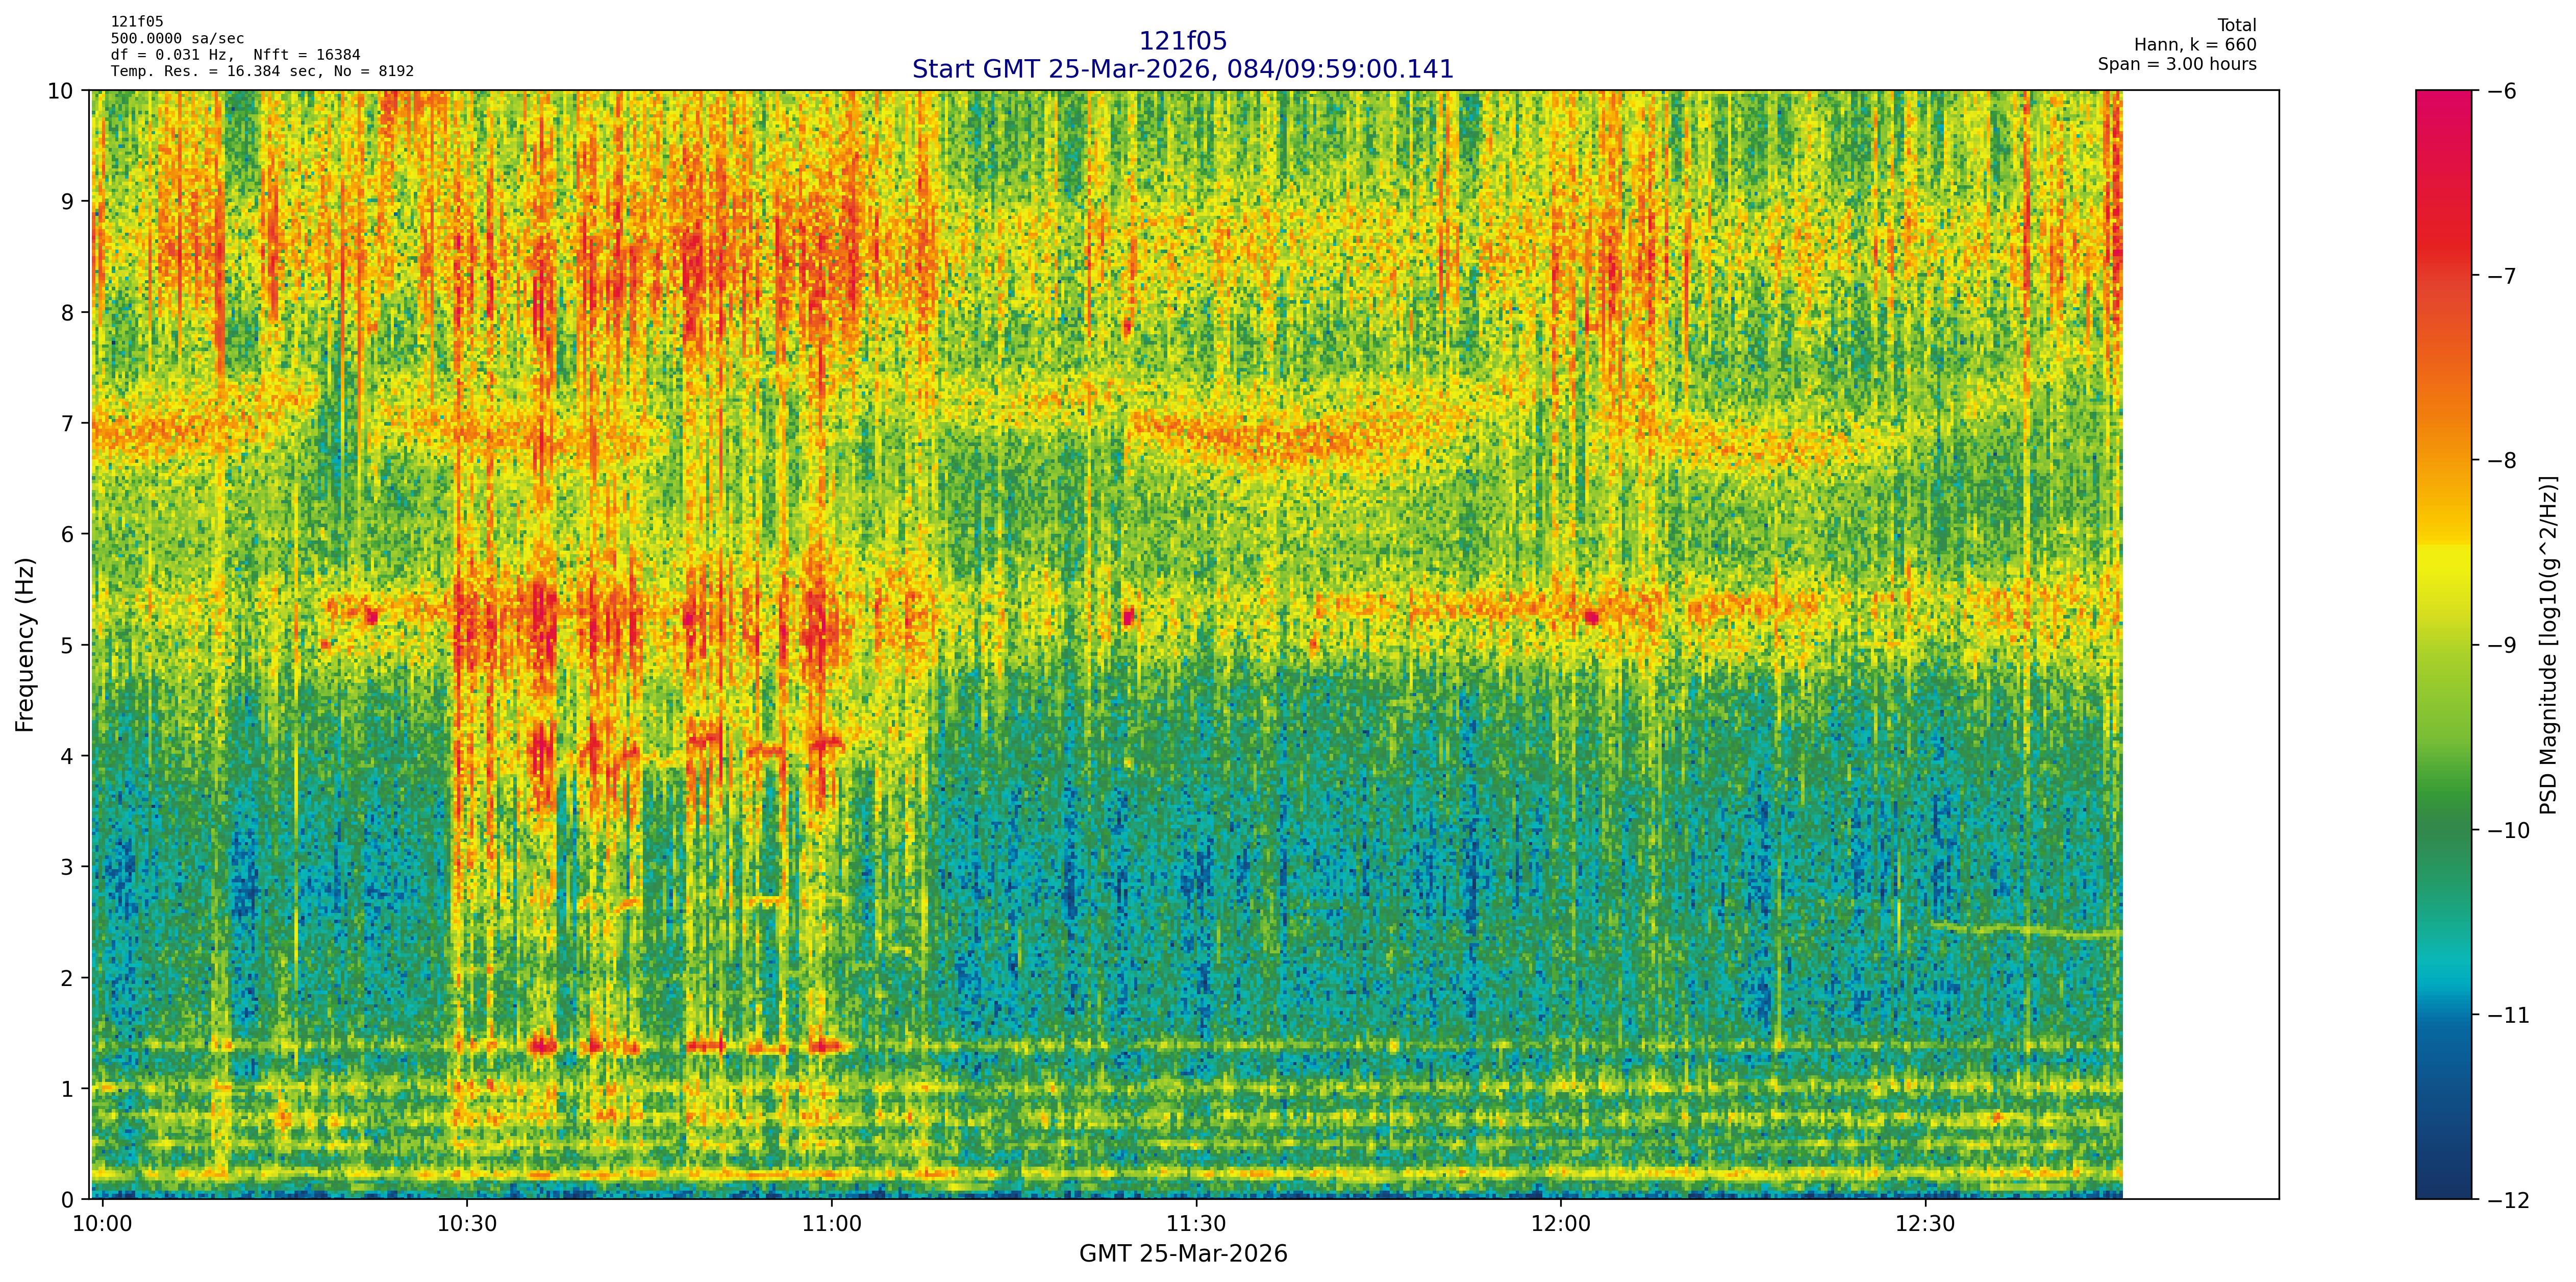
Task: Click the blank white area right of the spectrogram
Action: tap(2200, 645)
